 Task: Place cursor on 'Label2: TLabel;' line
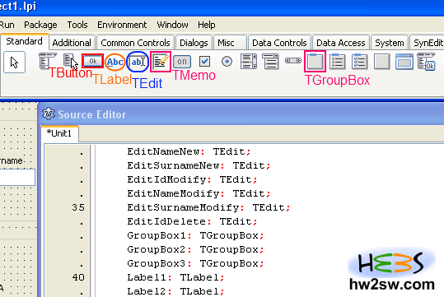click(x=175, y=291)
